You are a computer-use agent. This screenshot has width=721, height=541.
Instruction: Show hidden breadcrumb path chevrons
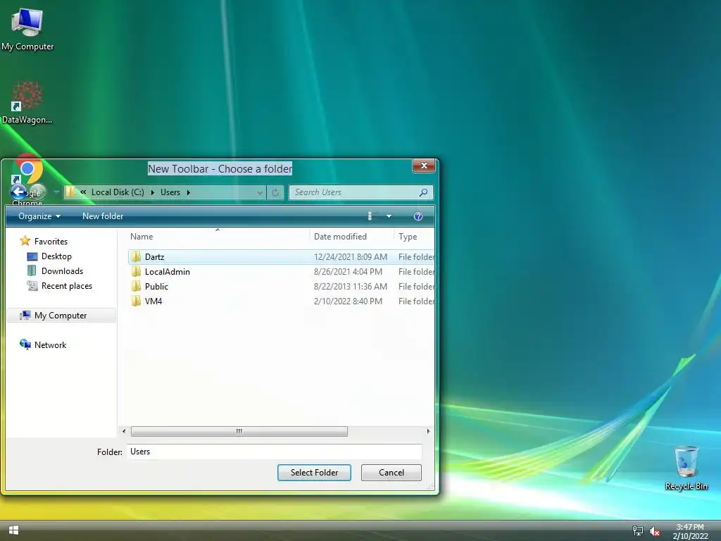tap(83, 192)
